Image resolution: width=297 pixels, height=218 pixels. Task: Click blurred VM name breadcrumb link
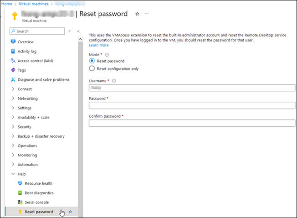70,4
